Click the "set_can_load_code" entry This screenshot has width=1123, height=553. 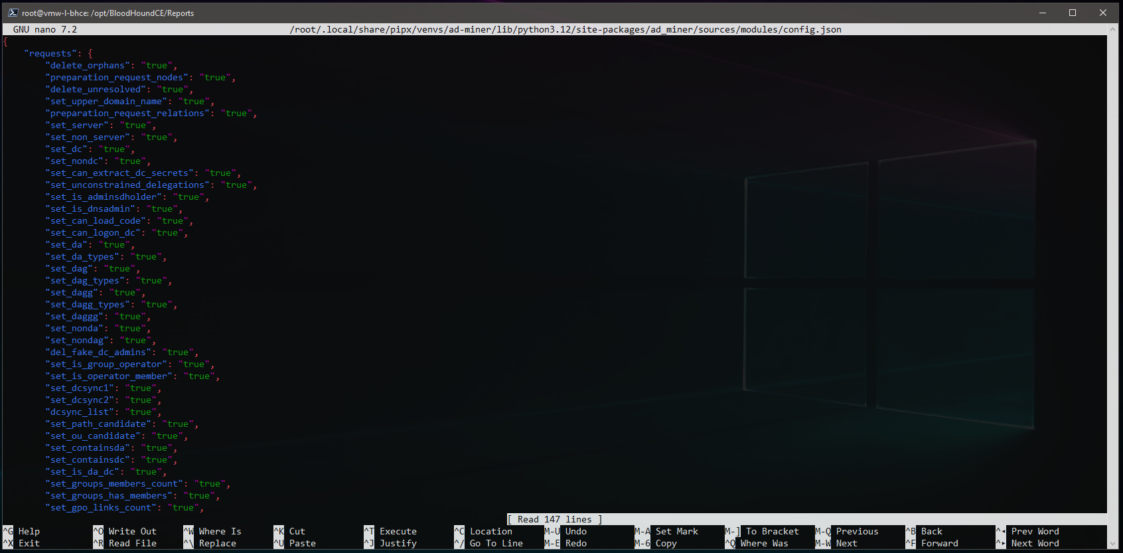click(119, 221)
